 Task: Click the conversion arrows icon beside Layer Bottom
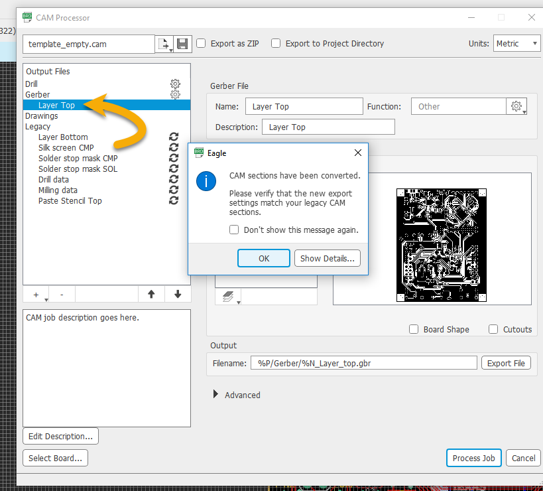[x=174, y=137]
